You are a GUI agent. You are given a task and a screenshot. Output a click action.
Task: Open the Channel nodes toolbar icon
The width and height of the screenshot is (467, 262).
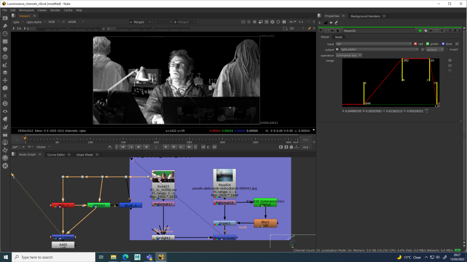[x=5, y=41]
